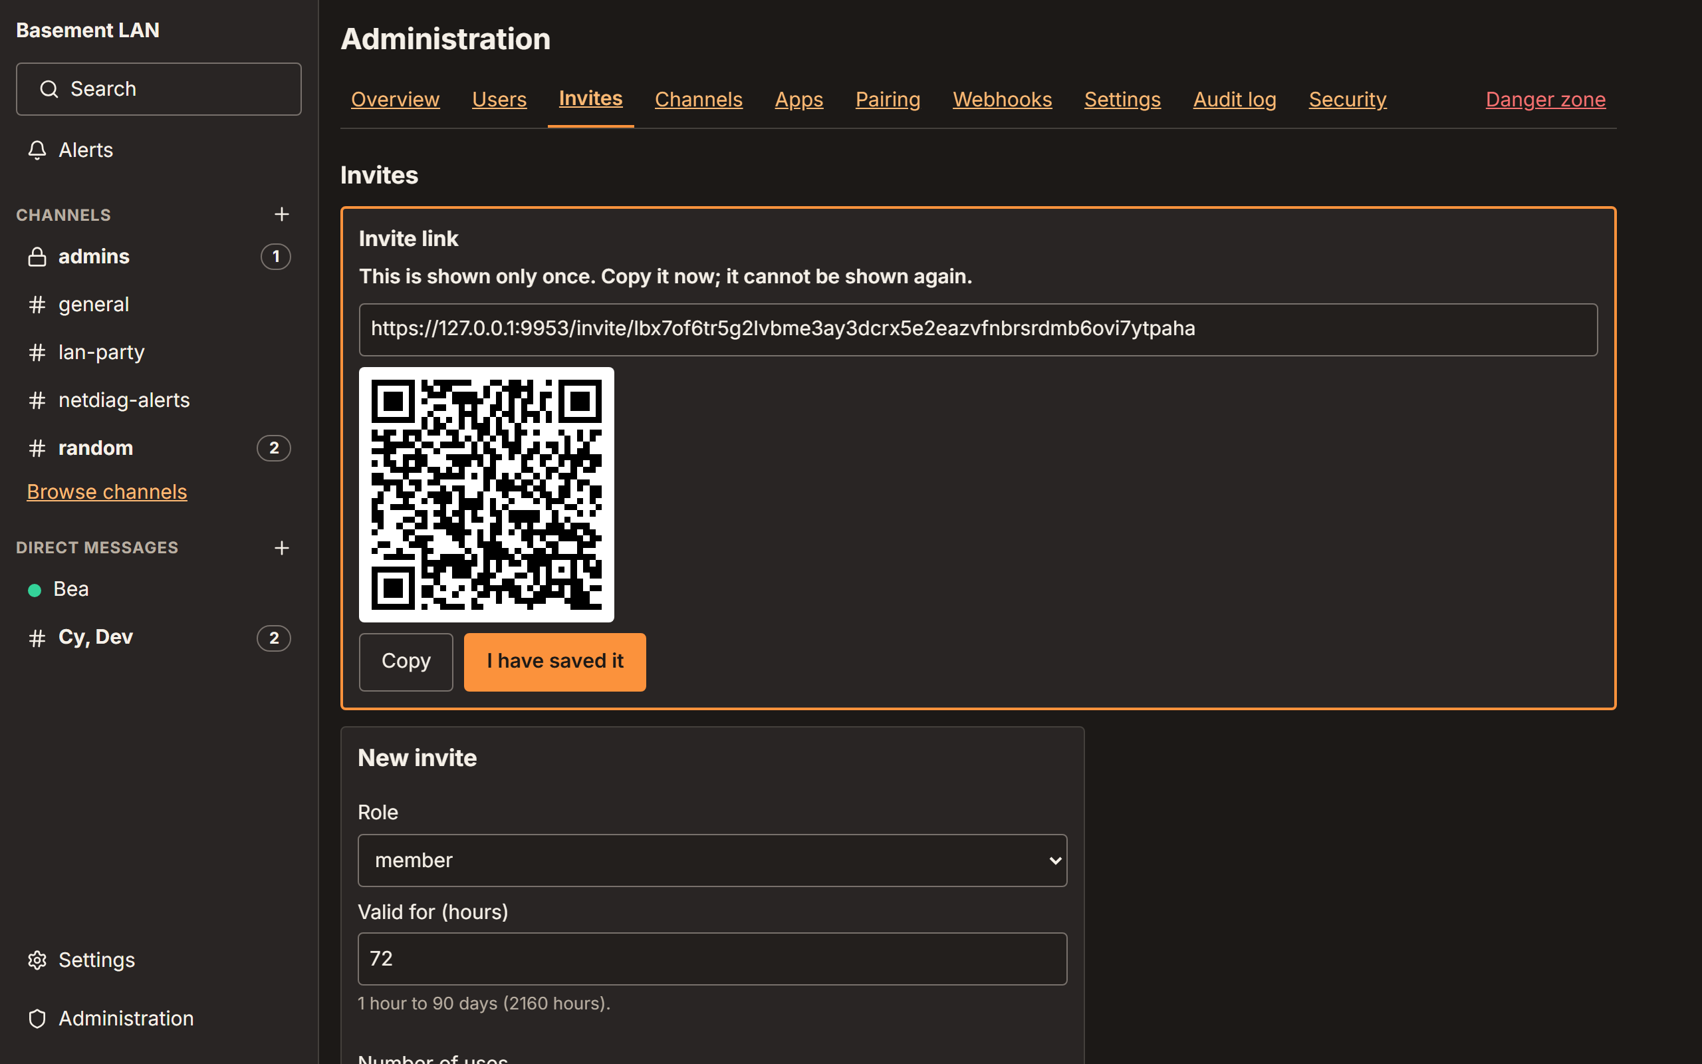Click the Basement LAN workspace name

coord(88,31)
